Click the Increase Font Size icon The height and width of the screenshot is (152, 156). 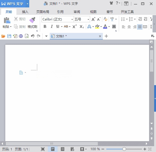(93, 19)
